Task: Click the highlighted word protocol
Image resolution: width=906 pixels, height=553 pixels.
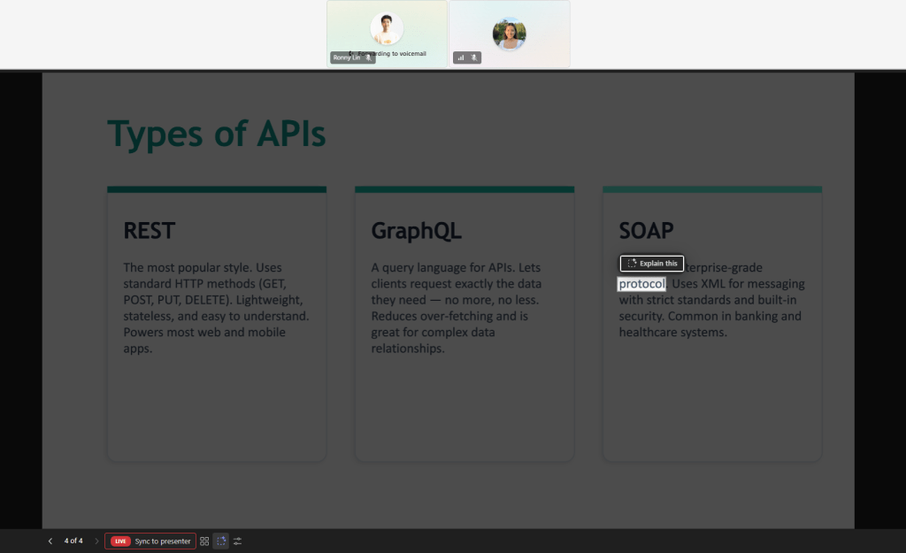Action: click(x=641, y=284)
